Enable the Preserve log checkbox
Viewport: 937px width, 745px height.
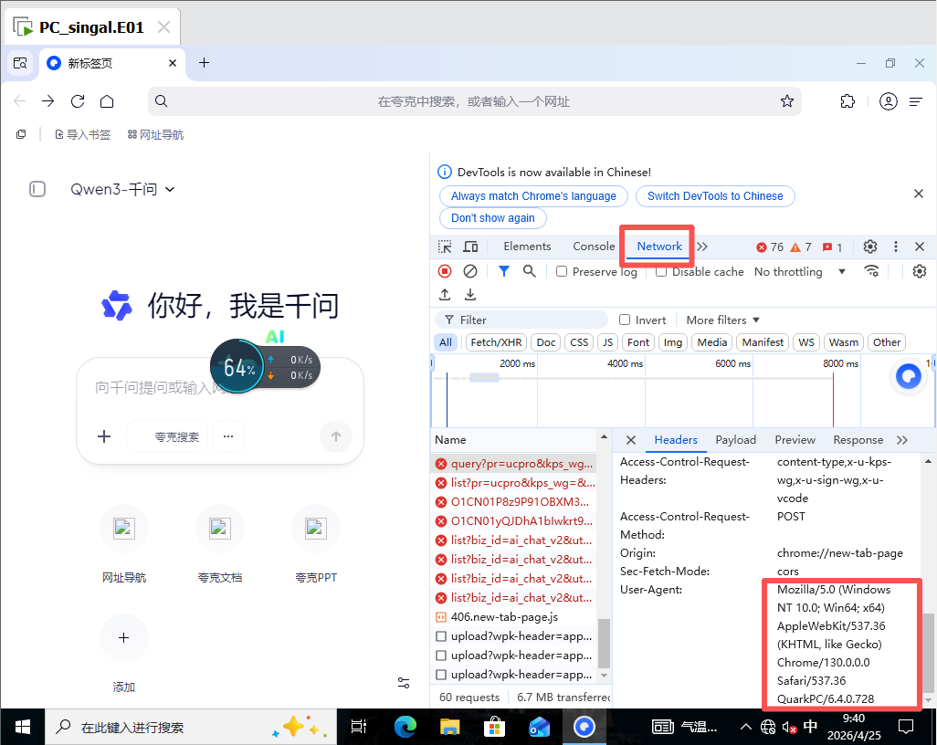[562, 271]
